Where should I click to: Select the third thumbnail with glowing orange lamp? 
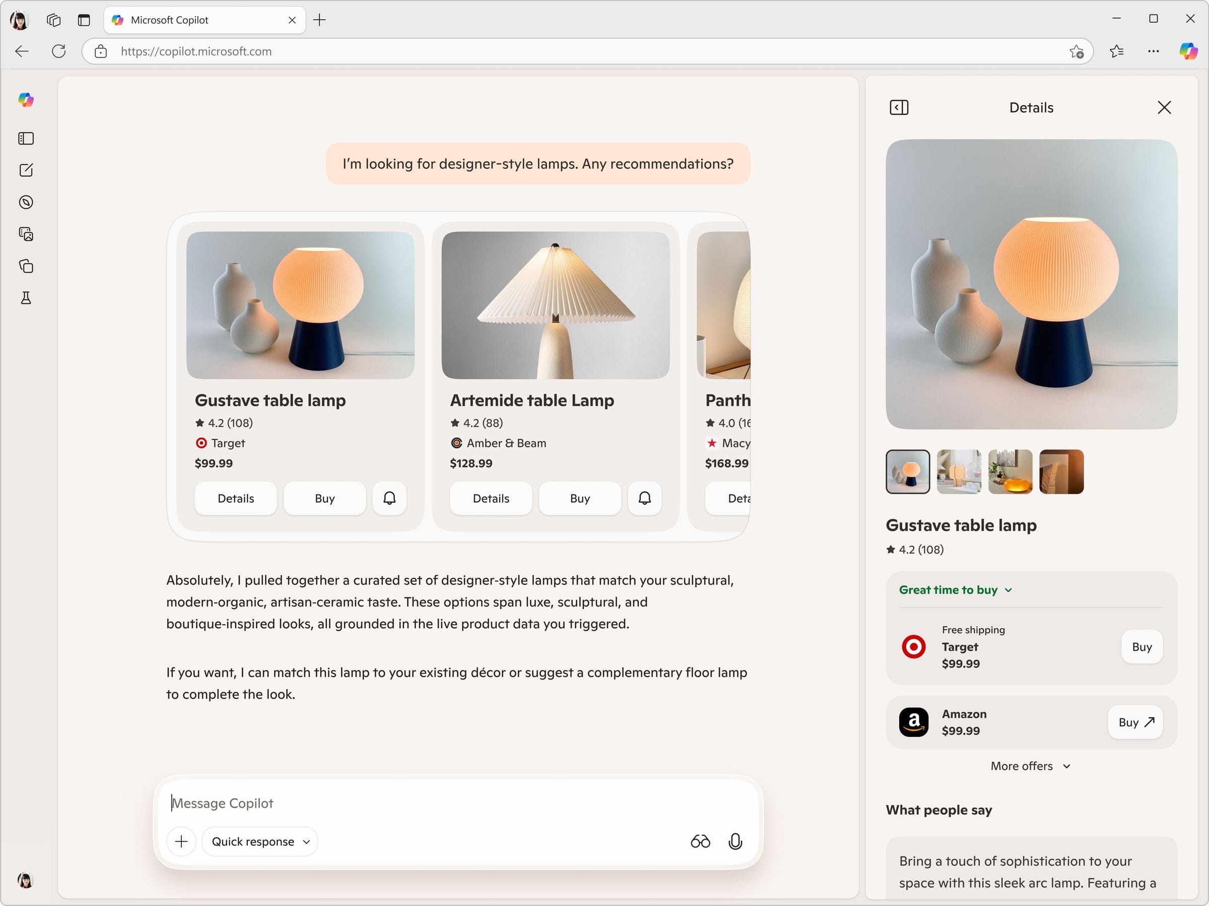tap(1010, 472)
